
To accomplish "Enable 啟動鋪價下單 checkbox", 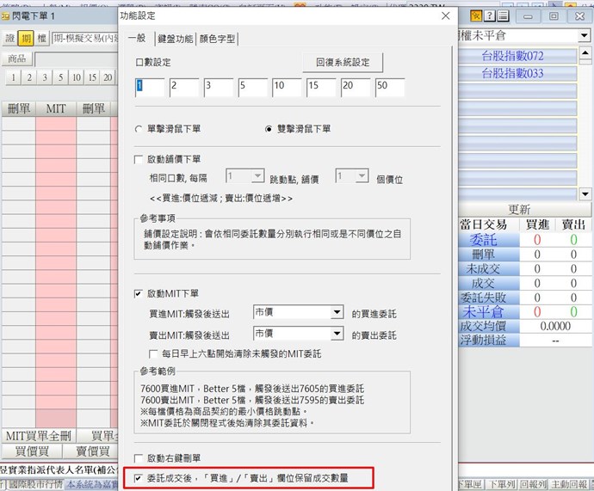I will [139, 159].
